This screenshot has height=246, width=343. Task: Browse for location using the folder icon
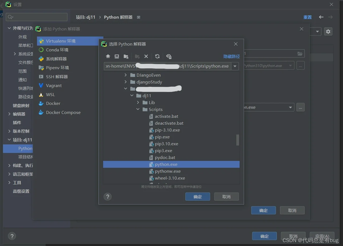coord(300,54)
